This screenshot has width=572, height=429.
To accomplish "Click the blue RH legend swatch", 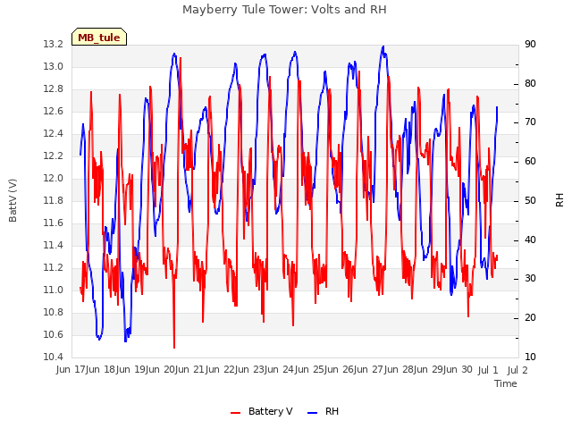I will click(x=313, y=413).
